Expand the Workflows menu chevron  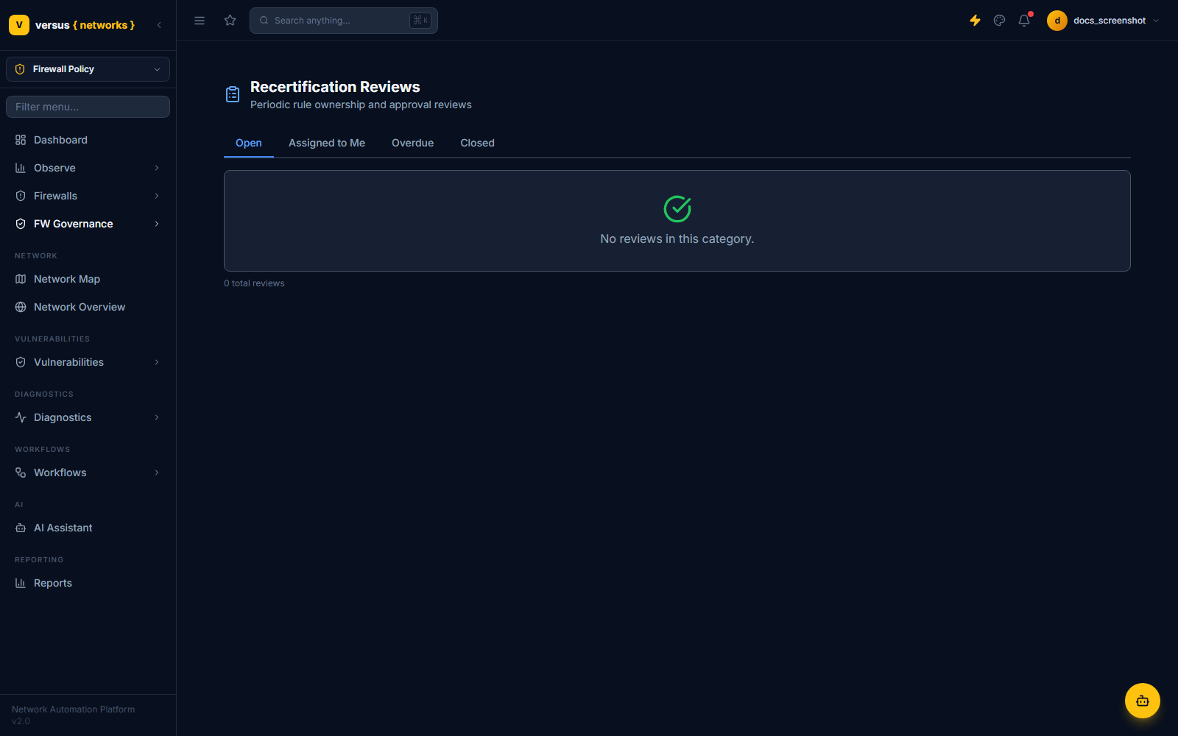pyautogui.click(x=157, y=473)
